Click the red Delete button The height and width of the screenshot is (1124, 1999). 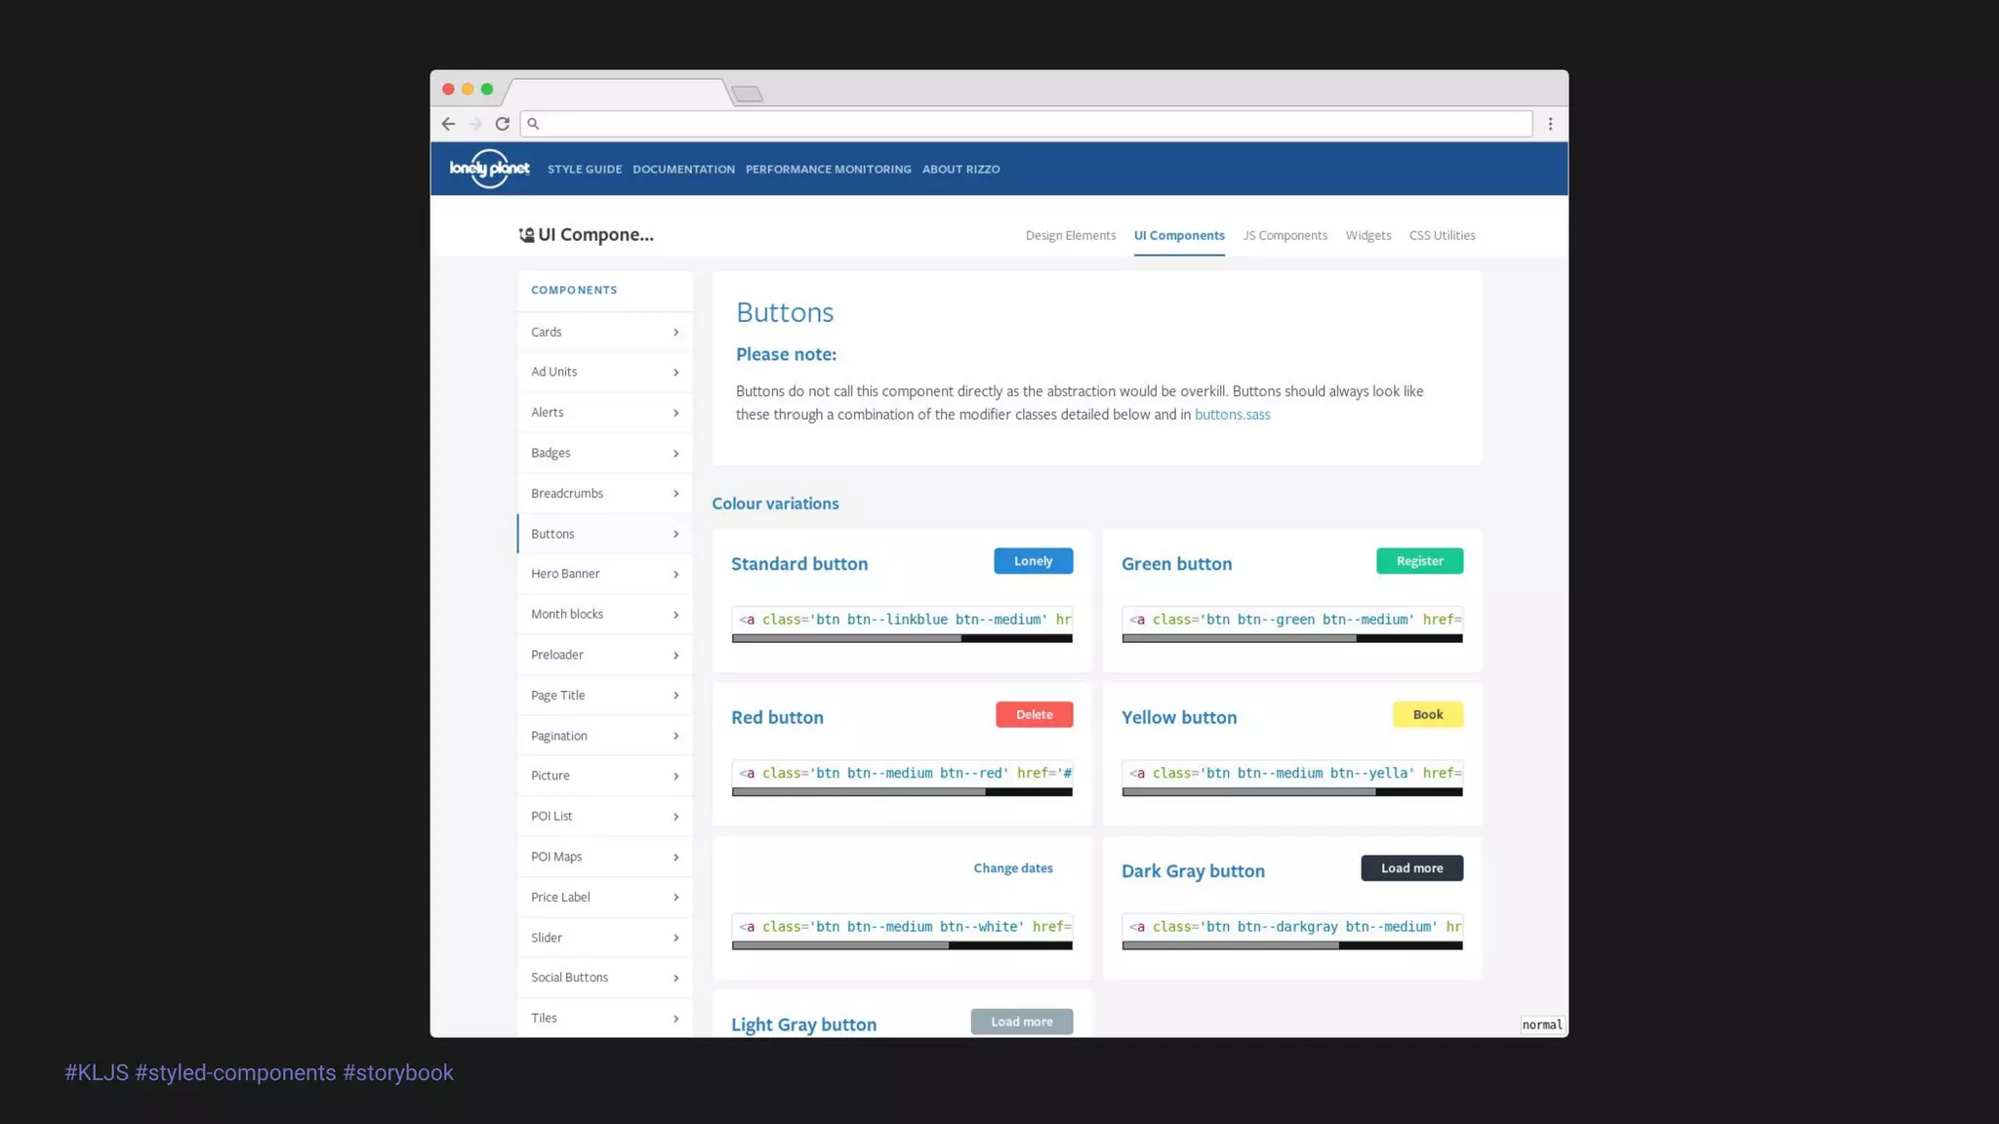click(x=1034, y=714)
